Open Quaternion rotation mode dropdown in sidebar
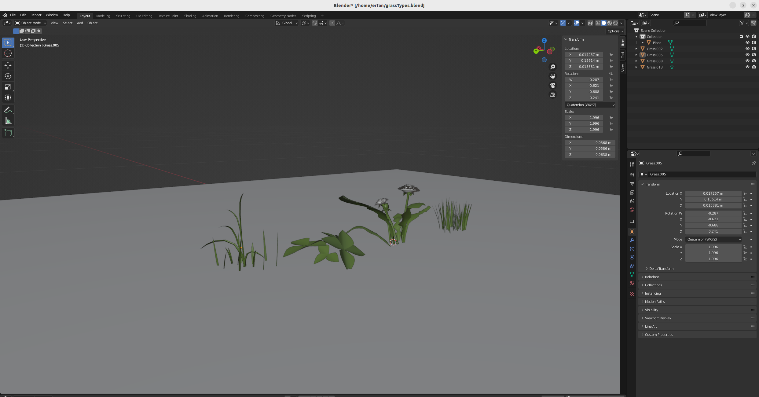759x397 pixels. [590, 105]
